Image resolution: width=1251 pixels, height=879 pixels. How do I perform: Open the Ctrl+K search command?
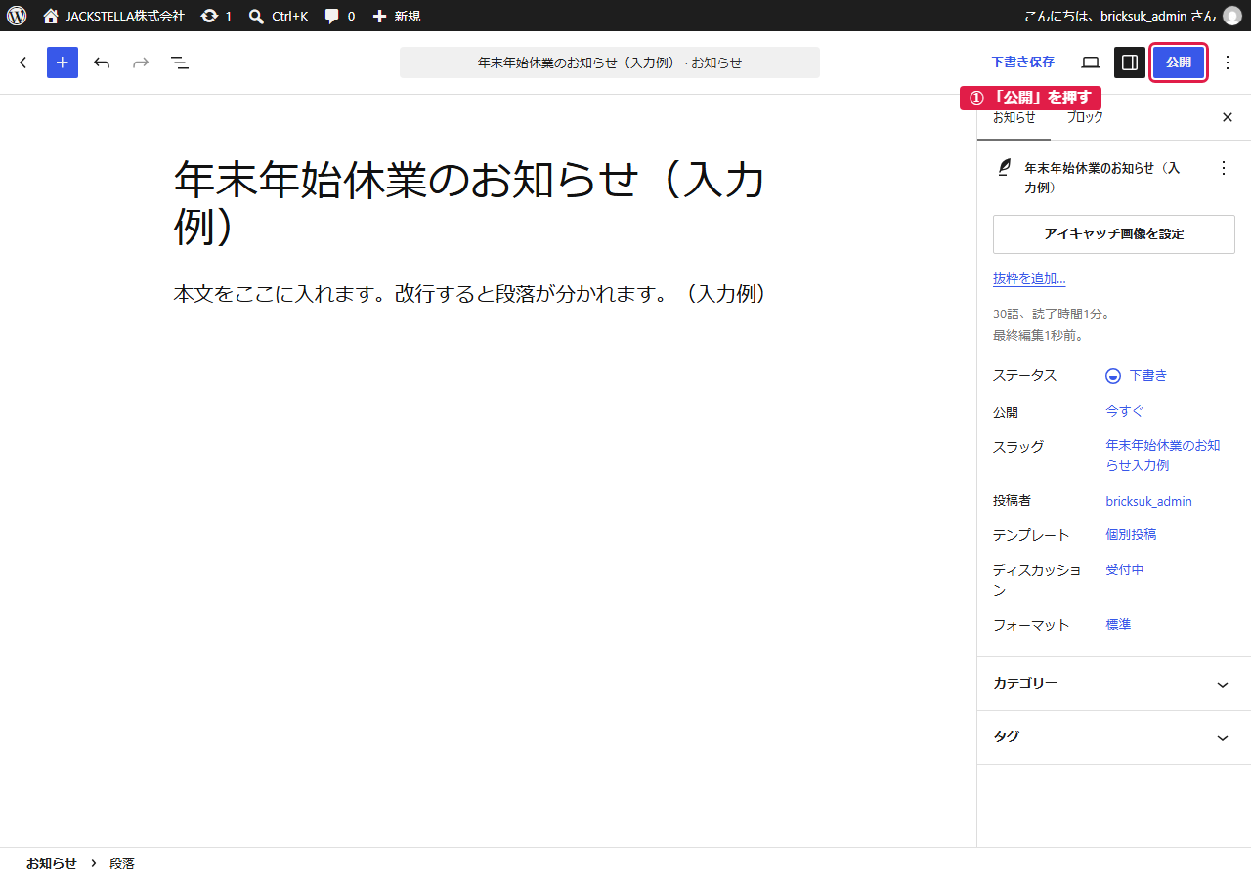(279, 16)
